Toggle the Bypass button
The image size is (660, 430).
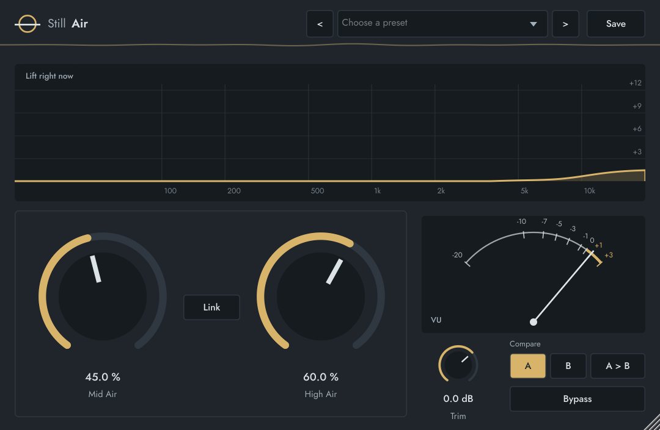(x=577, y=399)
